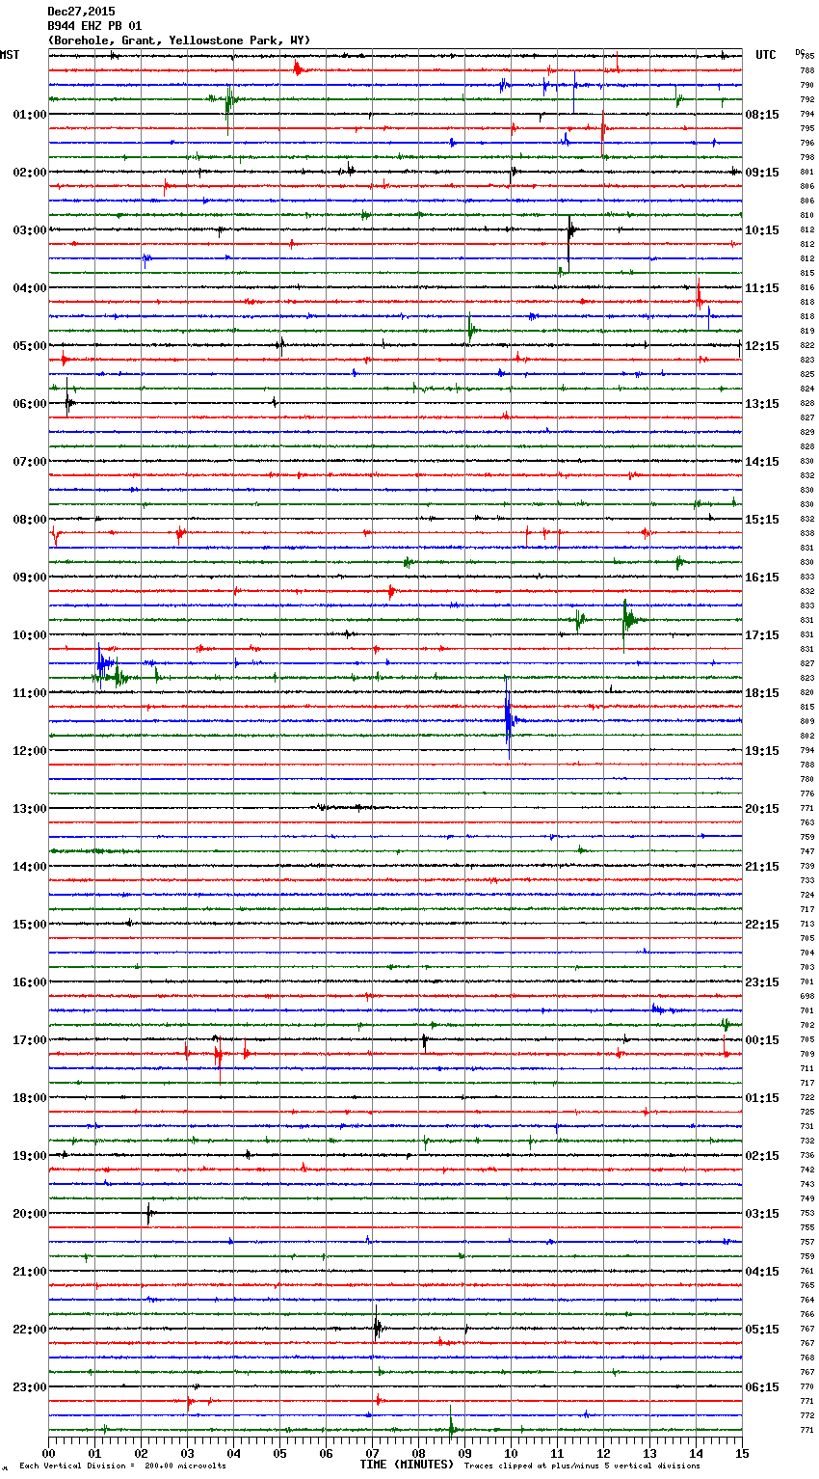Click MST hour label '22:00'
819x1479 pixels.
tap(30, 1330)
